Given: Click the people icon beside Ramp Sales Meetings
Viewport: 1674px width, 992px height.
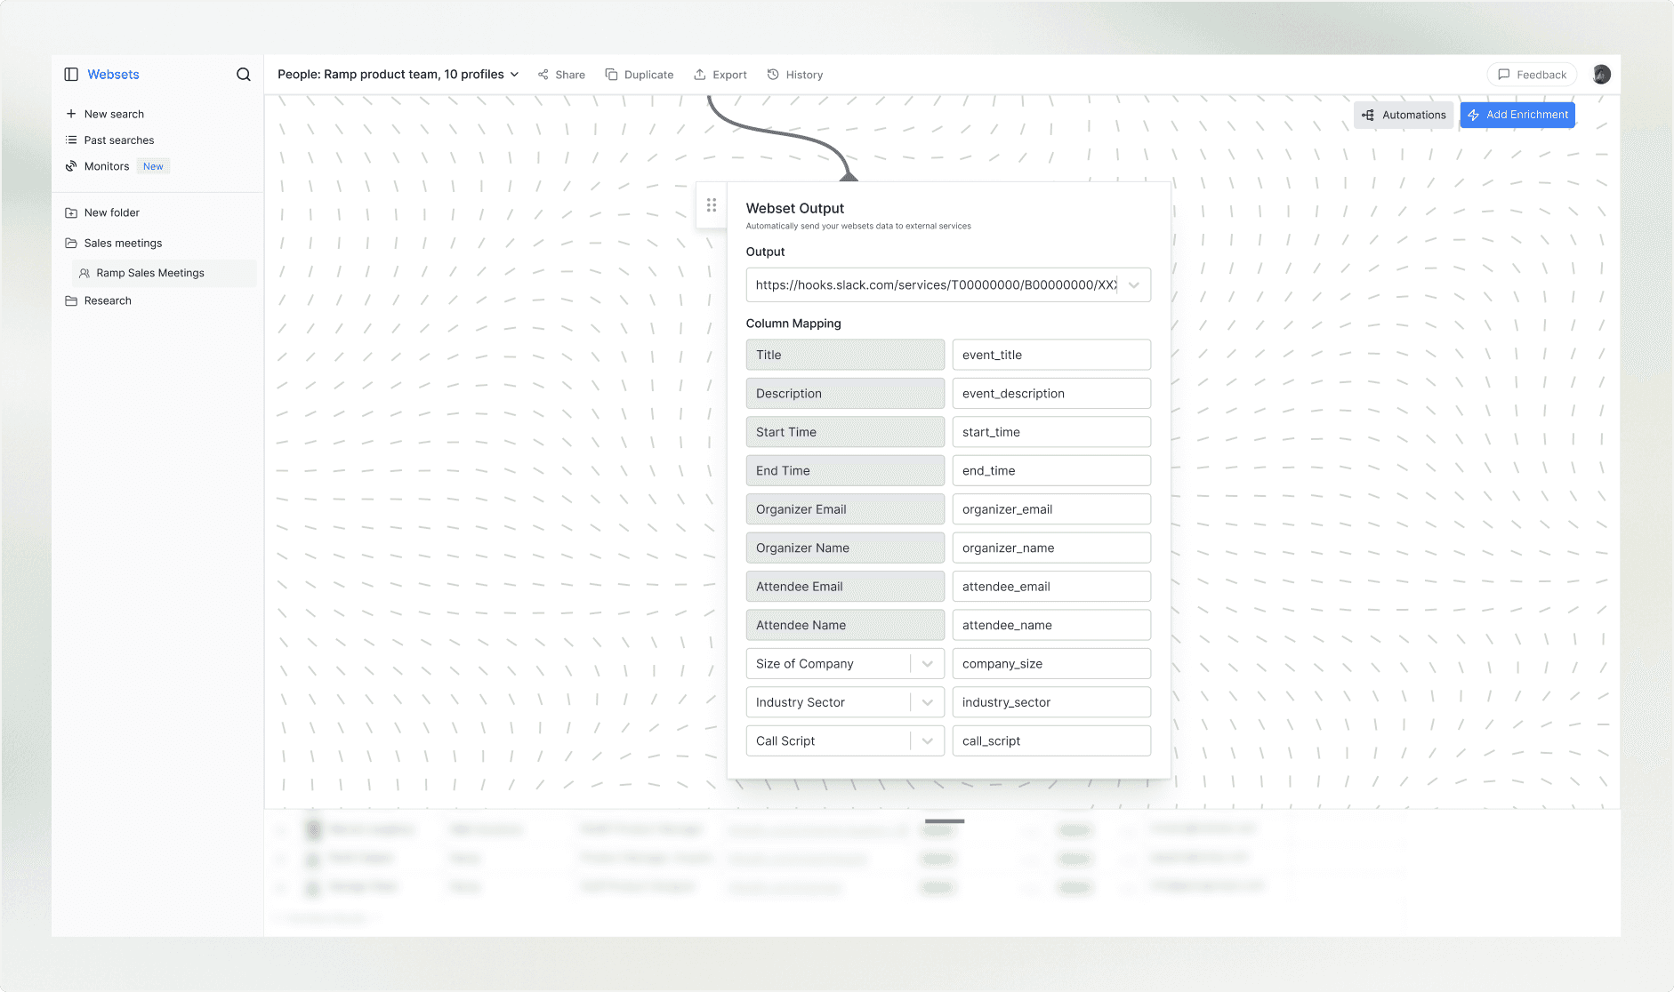Looking at the screenshot, I should (x=85, y=274).
